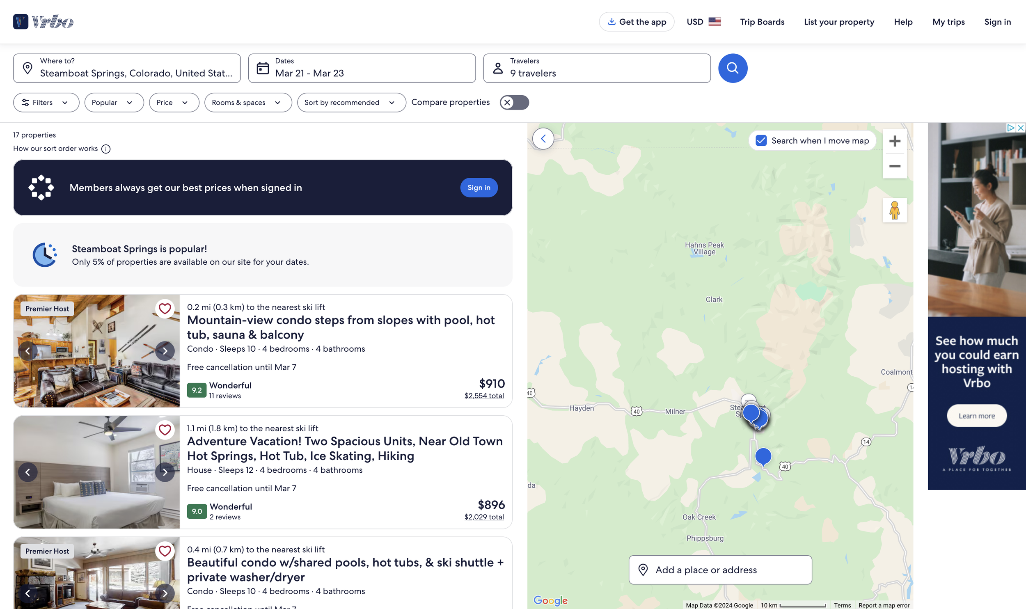
Task: Open USD currency selector
Action: coord(703,22)
